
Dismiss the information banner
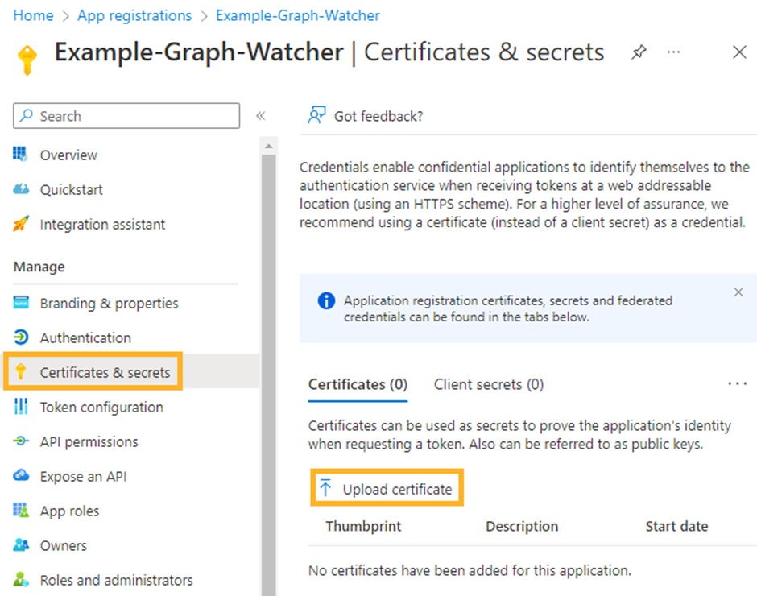pyautogui.click(x=738, y=292)
